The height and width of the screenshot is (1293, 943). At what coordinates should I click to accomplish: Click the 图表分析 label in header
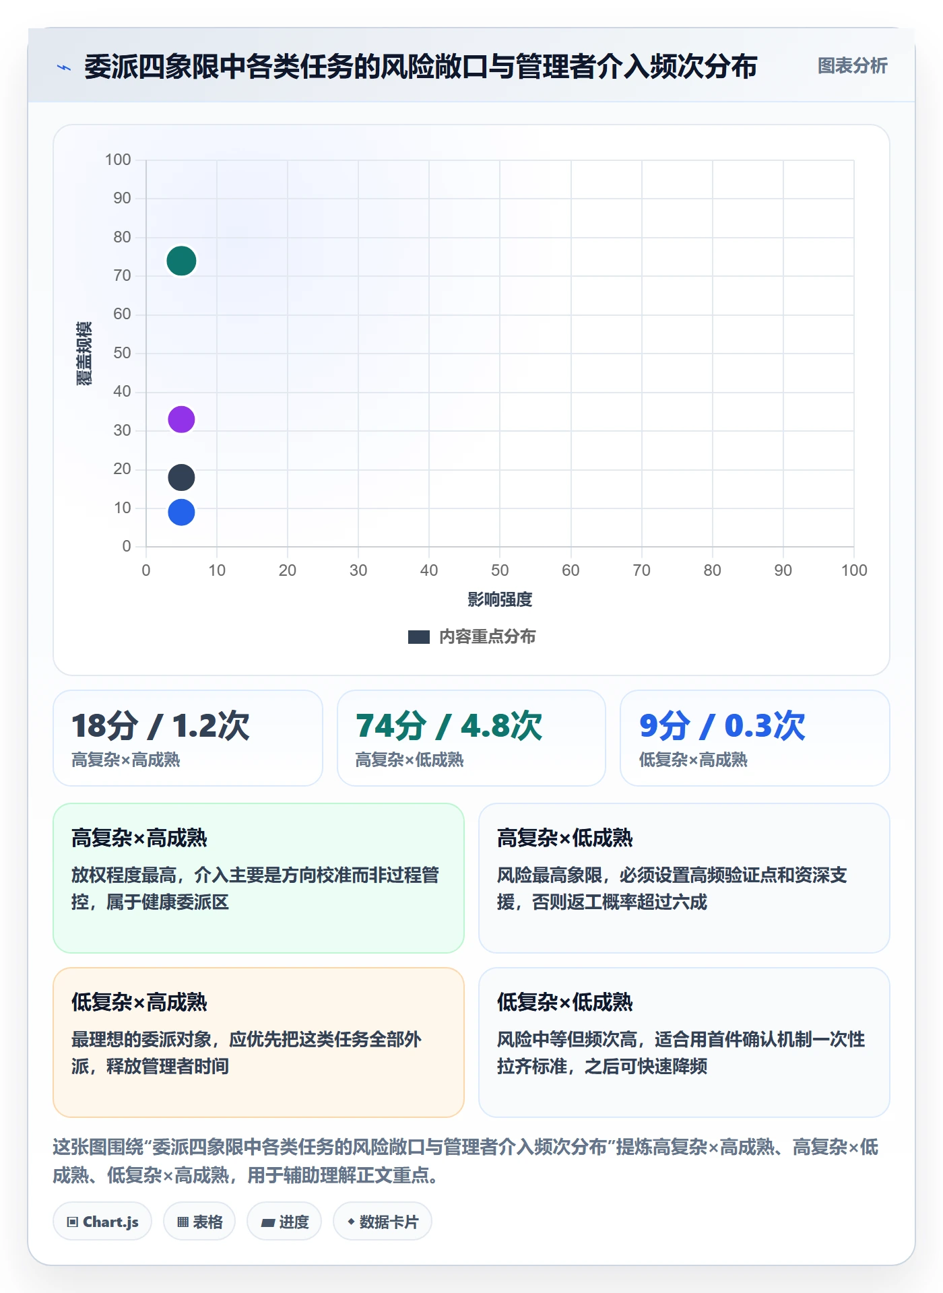tap(852, 66)
